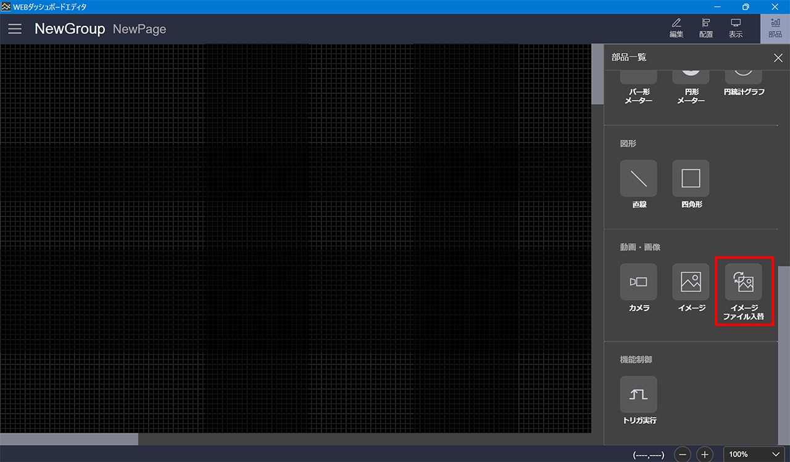Click the canvas horizontal scrollbar thumb
Image resolution: width=790 pixels, height=462 pixels.
click(69, 439)
